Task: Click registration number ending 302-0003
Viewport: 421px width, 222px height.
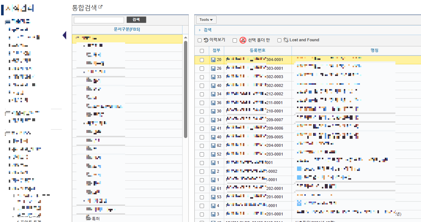Action: (x=255, y=77)
